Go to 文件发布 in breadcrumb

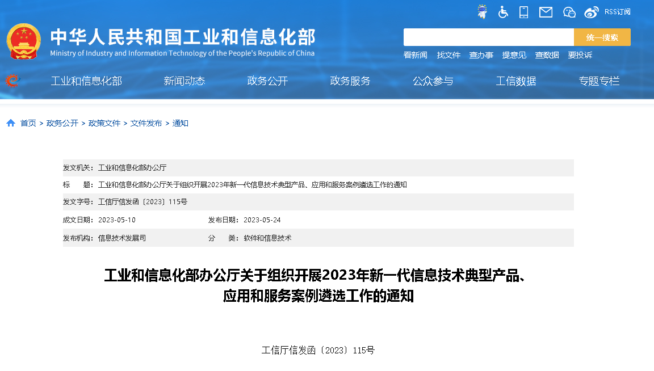(146, 123)
